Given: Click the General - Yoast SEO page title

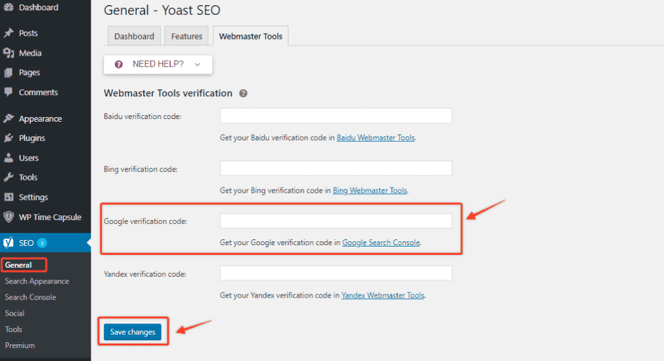Looking at the screenshot, I should point(161,10).
